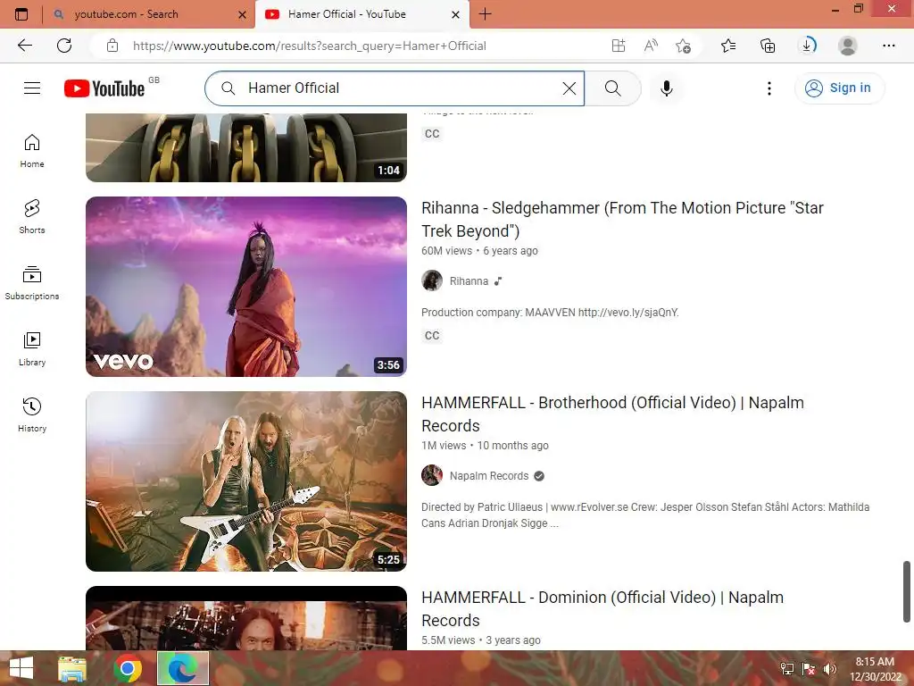
Task: Open the Rihanna channel link
Action: pos(469,281)
